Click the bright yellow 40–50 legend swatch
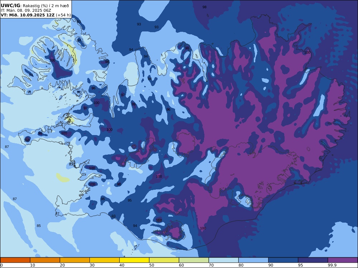The height and width of the screenshot is (268, 358). point(134,260)
